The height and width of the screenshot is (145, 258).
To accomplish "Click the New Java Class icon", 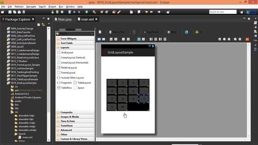I will click(x=106, y=12).
